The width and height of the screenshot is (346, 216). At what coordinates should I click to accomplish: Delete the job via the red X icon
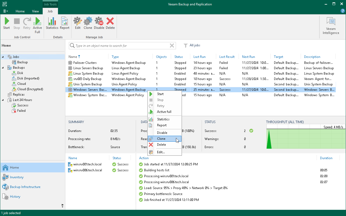pos(110,23)
